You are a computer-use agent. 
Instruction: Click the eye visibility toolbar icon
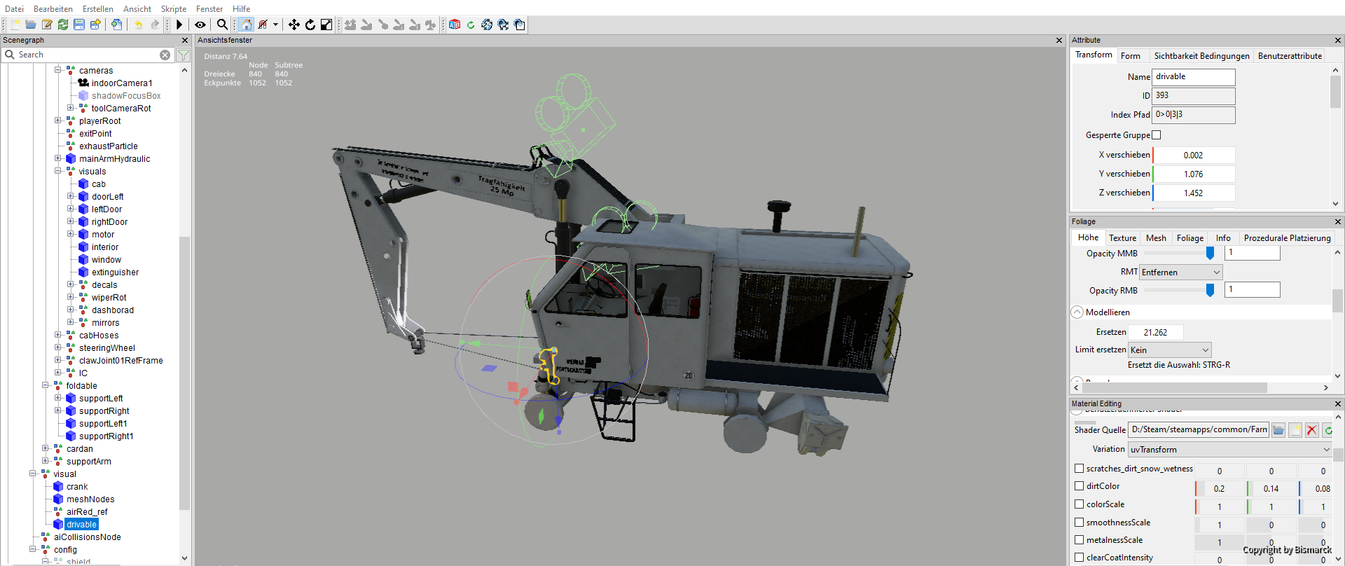(200, 25)
